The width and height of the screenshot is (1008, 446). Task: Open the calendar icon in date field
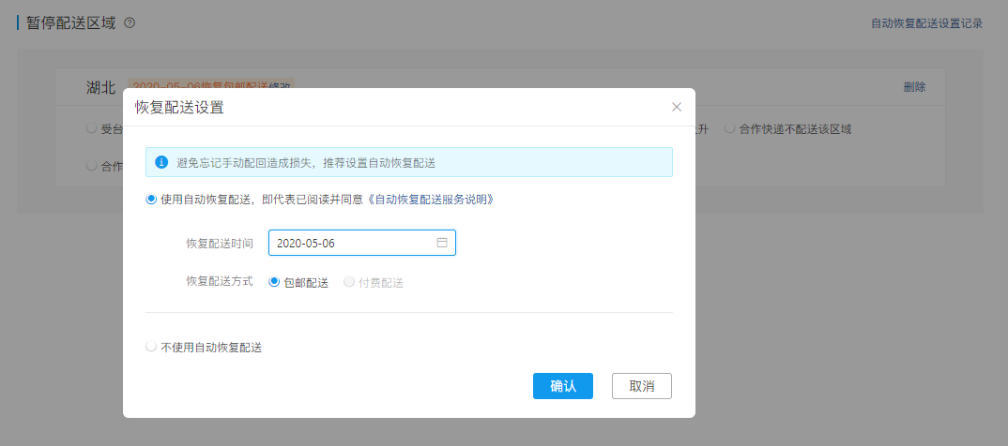(x=442, y=243)
